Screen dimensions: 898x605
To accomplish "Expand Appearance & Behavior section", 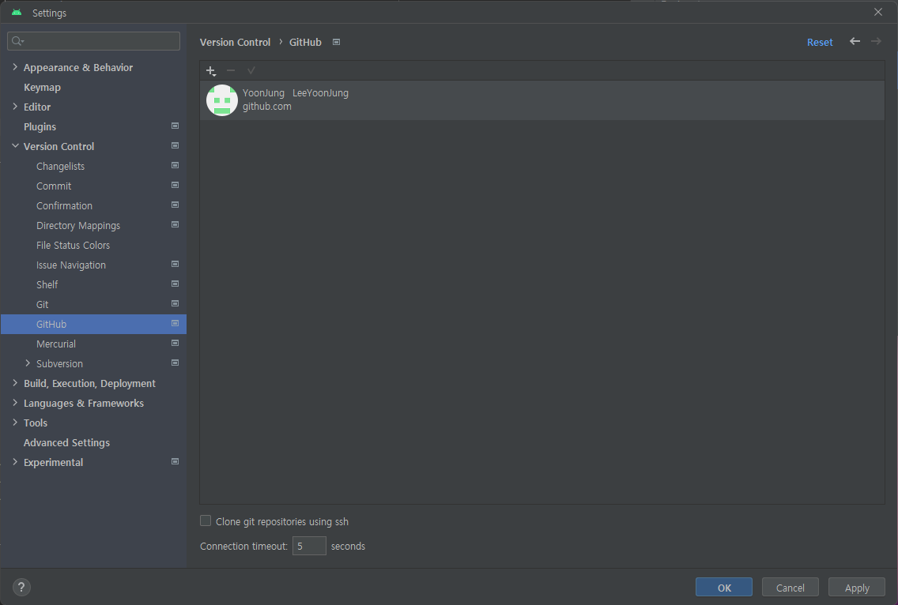I will 15,67.
